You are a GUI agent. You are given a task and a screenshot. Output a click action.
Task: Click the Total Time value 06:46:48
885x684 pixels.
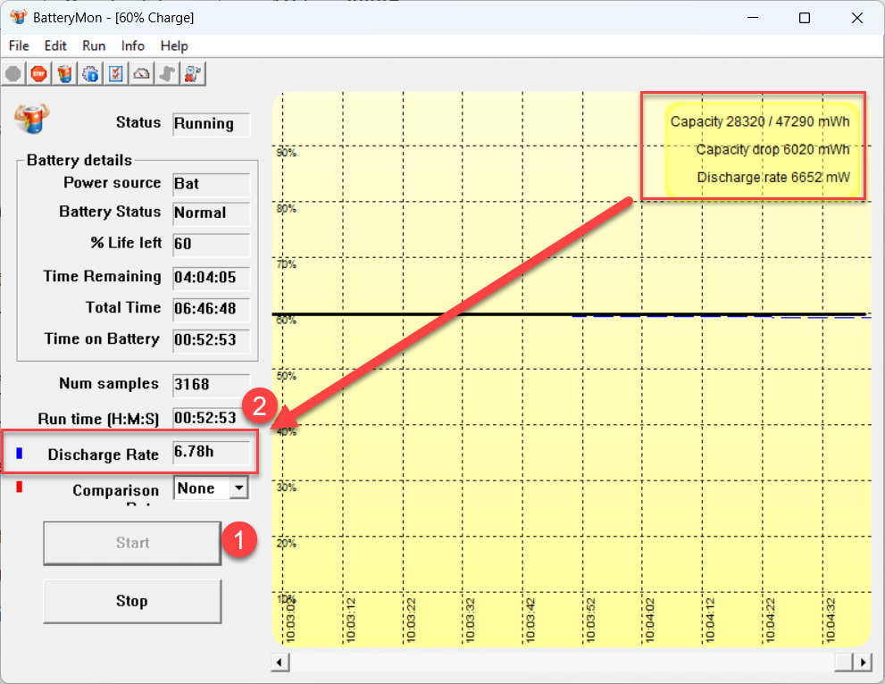click(211, 309)
